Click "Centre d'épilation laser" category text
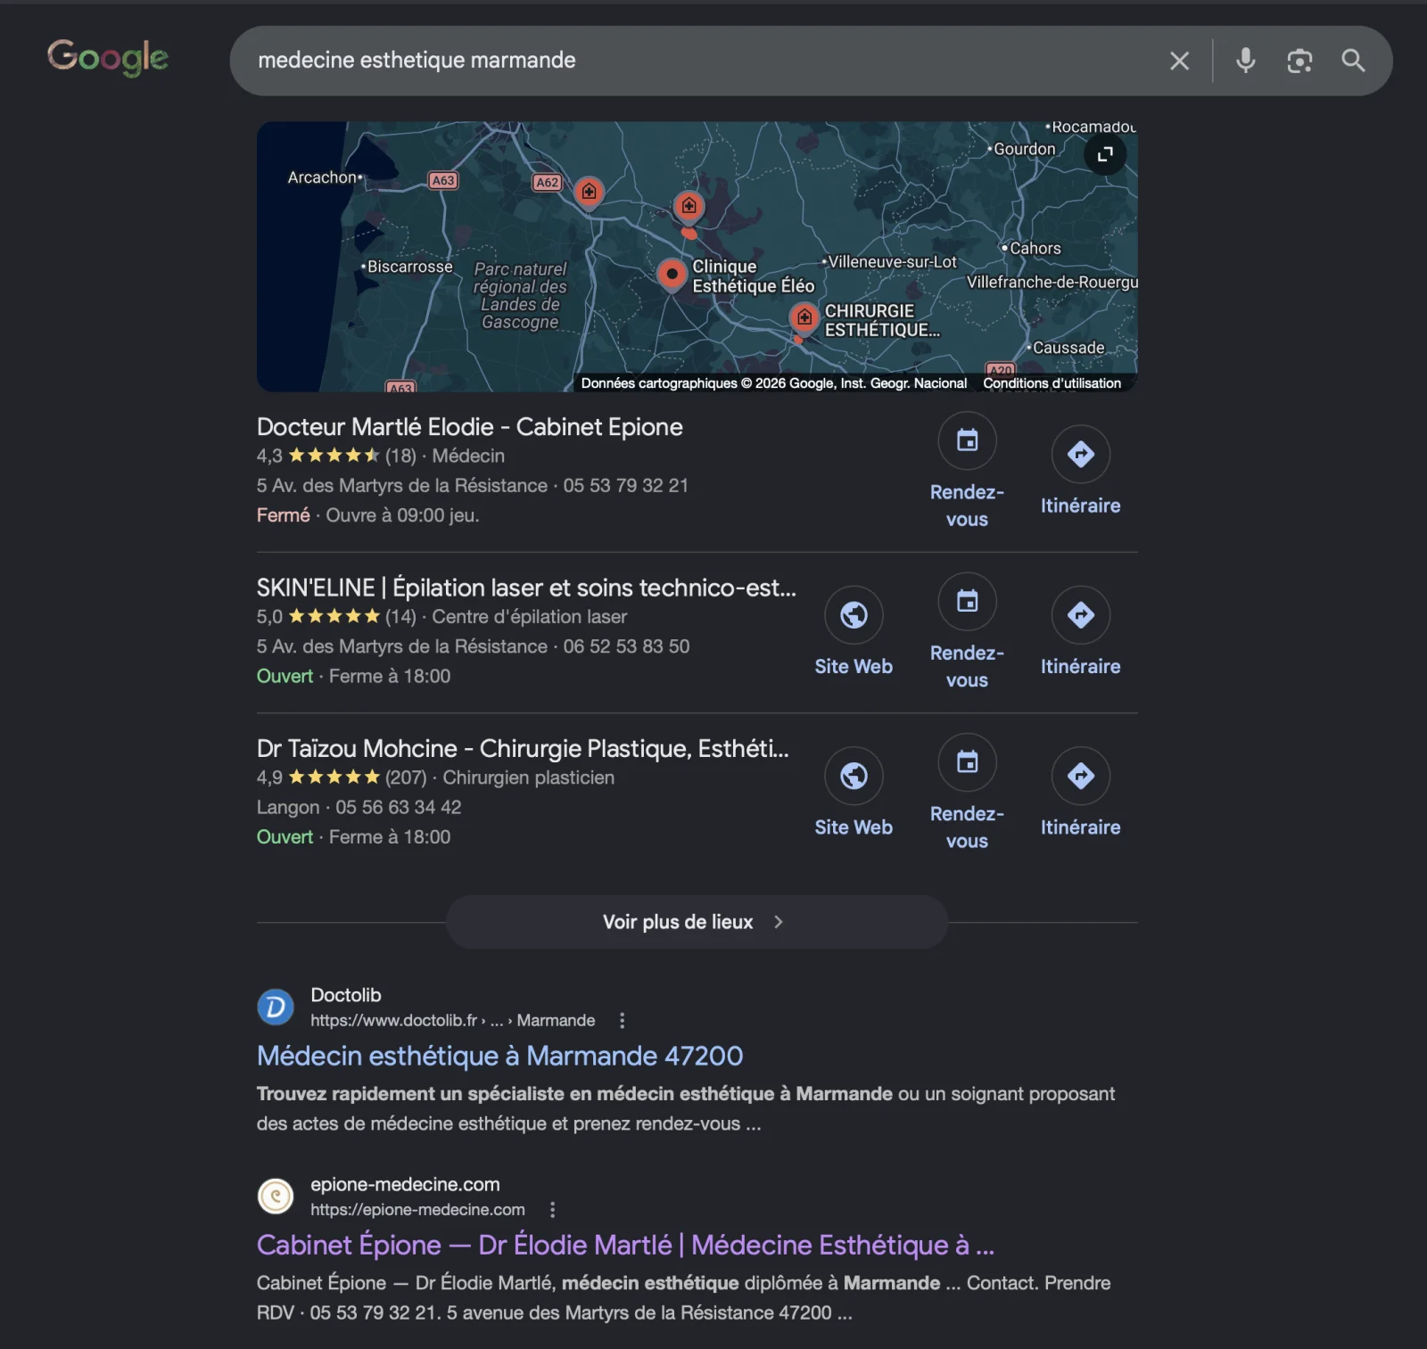The height and width of the screenshot is (1349, 1427). click(529, 616)
